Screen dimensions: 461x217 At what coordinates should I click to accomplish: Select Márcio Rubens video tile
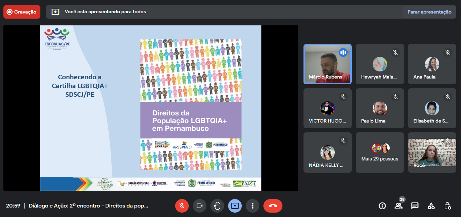click(x=327, y=64)
